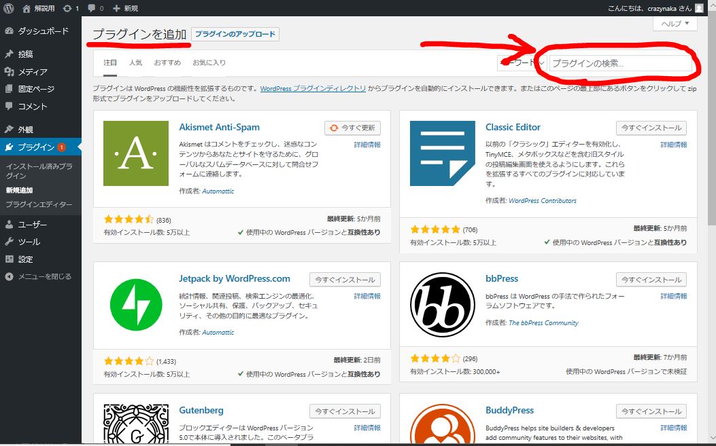Focus the プラグインの検索 search field
The width and height of the screenshot is (716, 446).
click(621, 63)
